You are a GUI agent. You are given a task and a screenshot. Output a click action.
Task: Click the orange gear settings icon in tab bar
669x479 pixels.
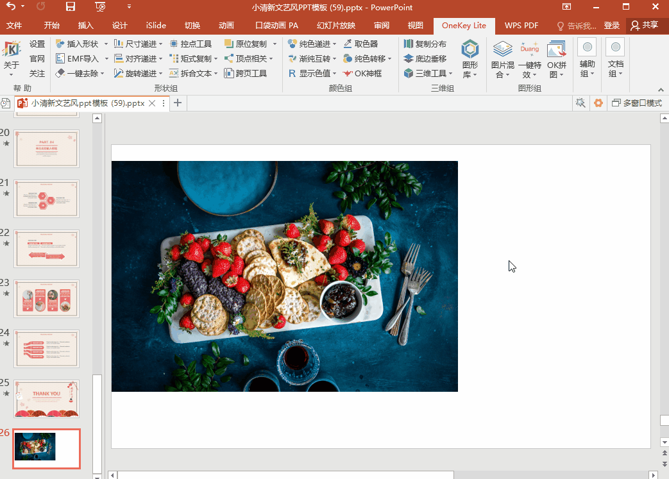[x=598, y=103]
